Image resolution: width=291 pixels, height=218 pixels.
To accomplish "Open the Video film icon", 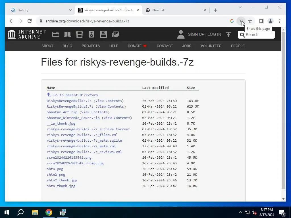I will pos(80,34).
